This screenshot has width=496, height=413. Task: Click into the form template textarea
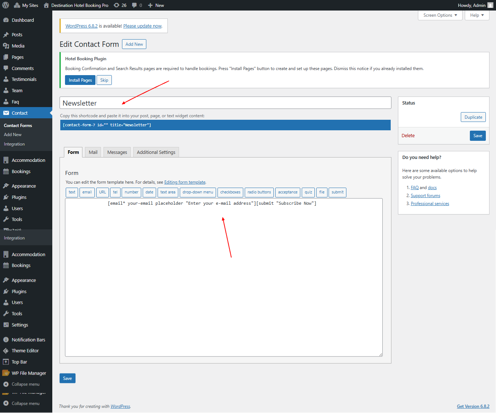coord(224,278)
